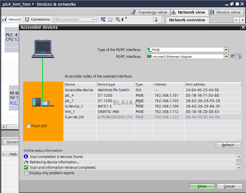Click the laptop PG/PC graphic
This screenshot has width=246, height=193.
coord(43,49)
